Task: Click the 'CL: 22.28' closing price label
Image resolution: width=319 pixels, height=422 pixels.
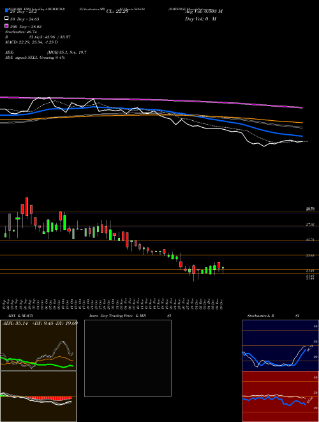Action: (x=117, y=12)
